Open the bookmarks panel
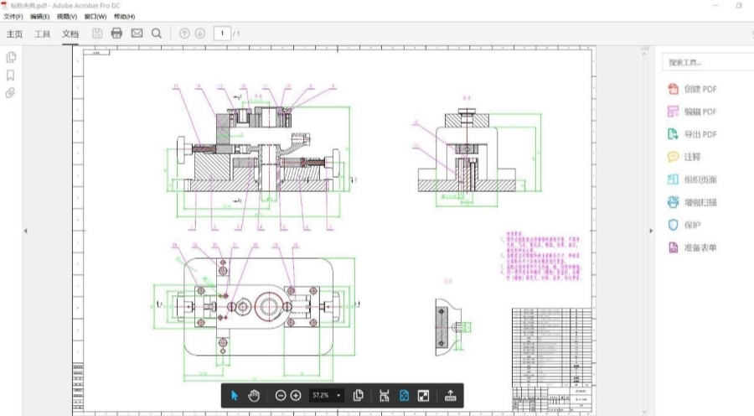The width and height of the screenshot is (754, 416). point(11,75)
